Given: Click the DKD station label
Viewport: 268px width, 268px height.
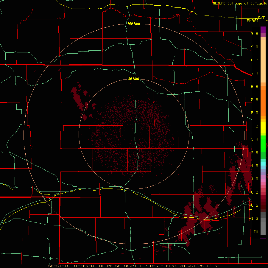Looking at the screenshot, I should point(261,18).
